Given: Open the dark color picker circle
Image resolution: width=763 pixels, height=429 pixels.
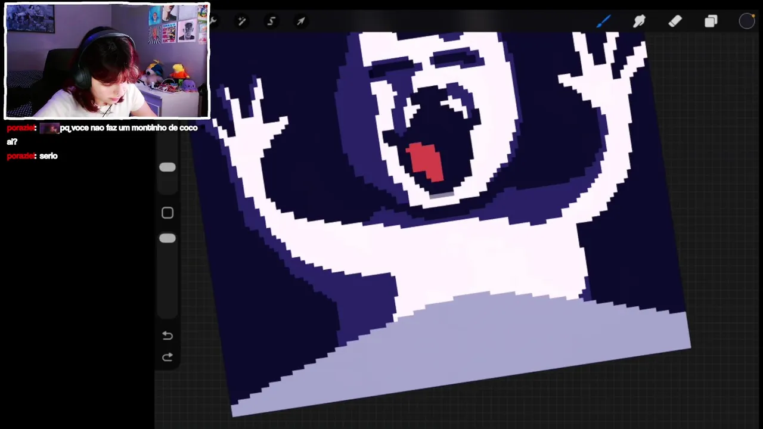Looking at the screenshot, I should point(747,21).
